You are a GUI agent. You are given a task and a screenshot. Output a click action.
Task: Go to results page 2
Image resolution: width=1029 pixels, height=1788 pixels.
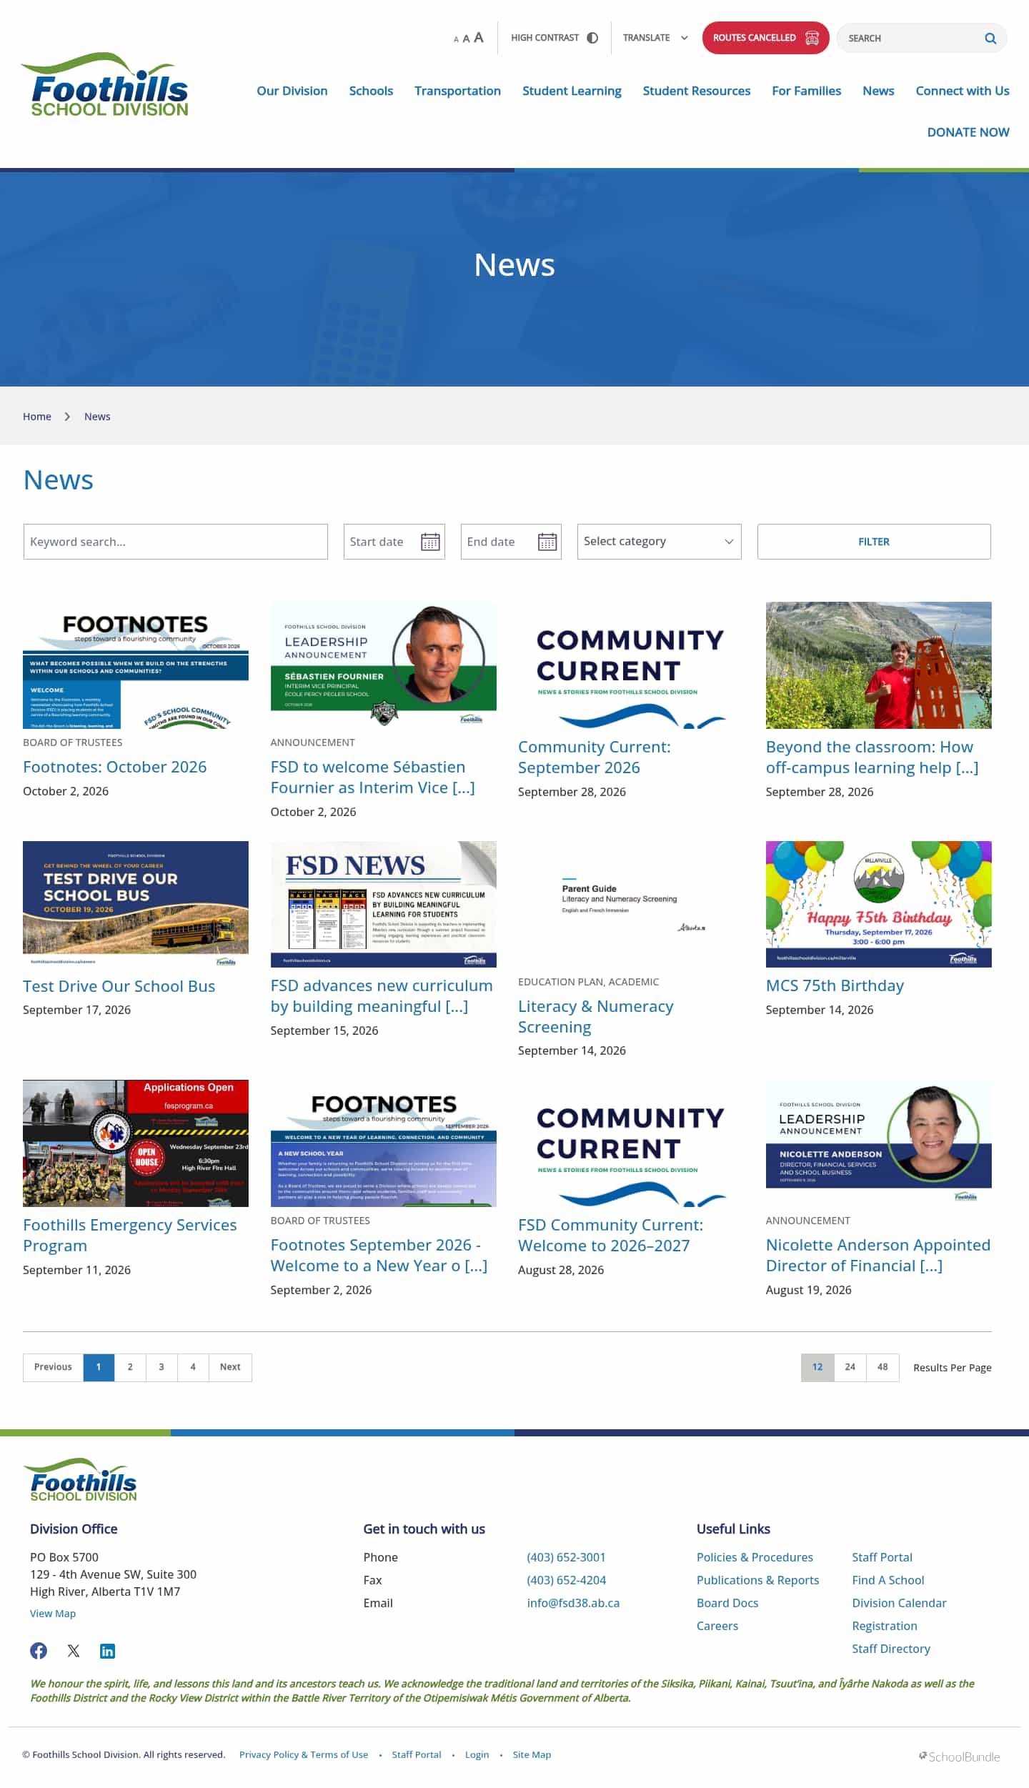pyautogui.click(x=130, y=1367)
